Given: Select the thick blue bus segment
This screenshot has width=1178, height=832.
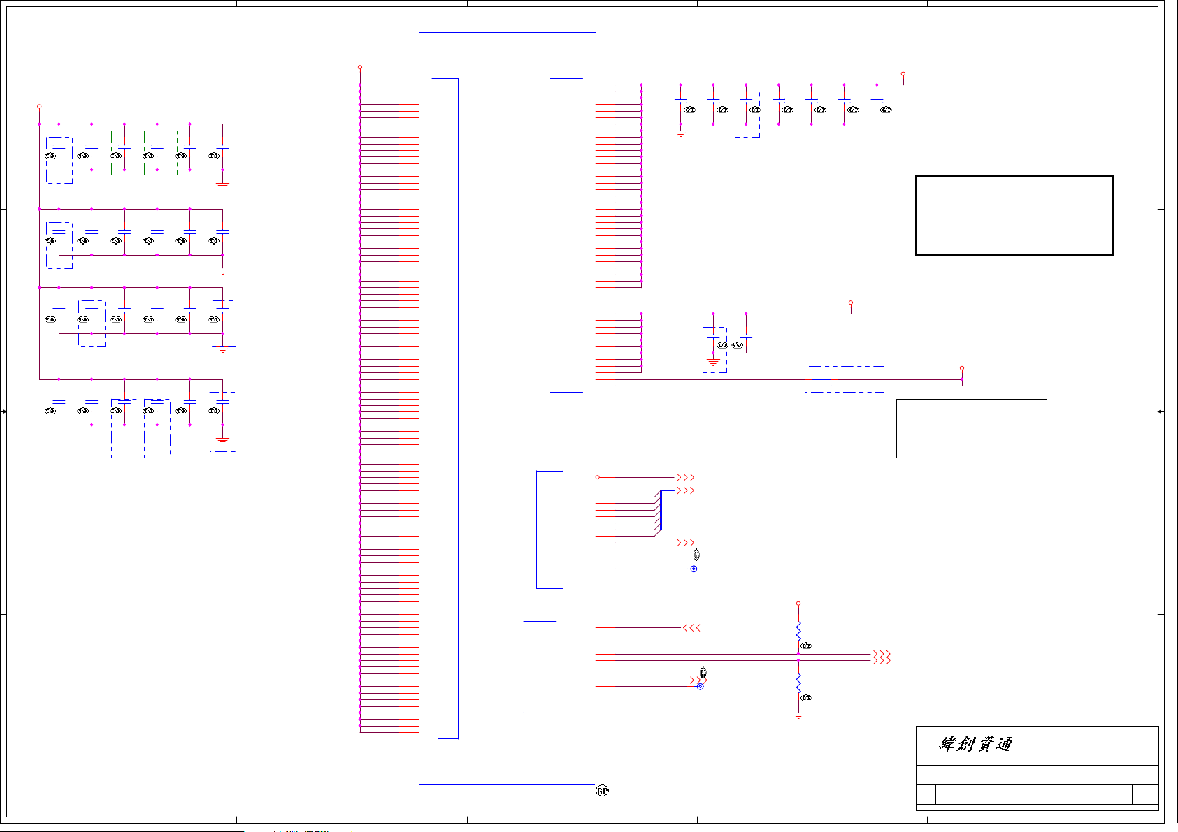Looking at the screenshot, I should click(x=661, y=510).
